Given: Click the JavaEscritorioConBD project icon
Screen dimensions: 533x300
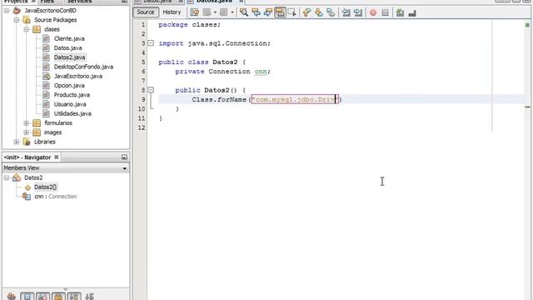Looking at the screenshot, I should point(17,11).
